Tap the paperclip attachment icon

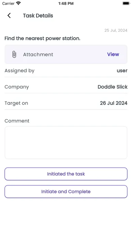click(x=14, y=54)
